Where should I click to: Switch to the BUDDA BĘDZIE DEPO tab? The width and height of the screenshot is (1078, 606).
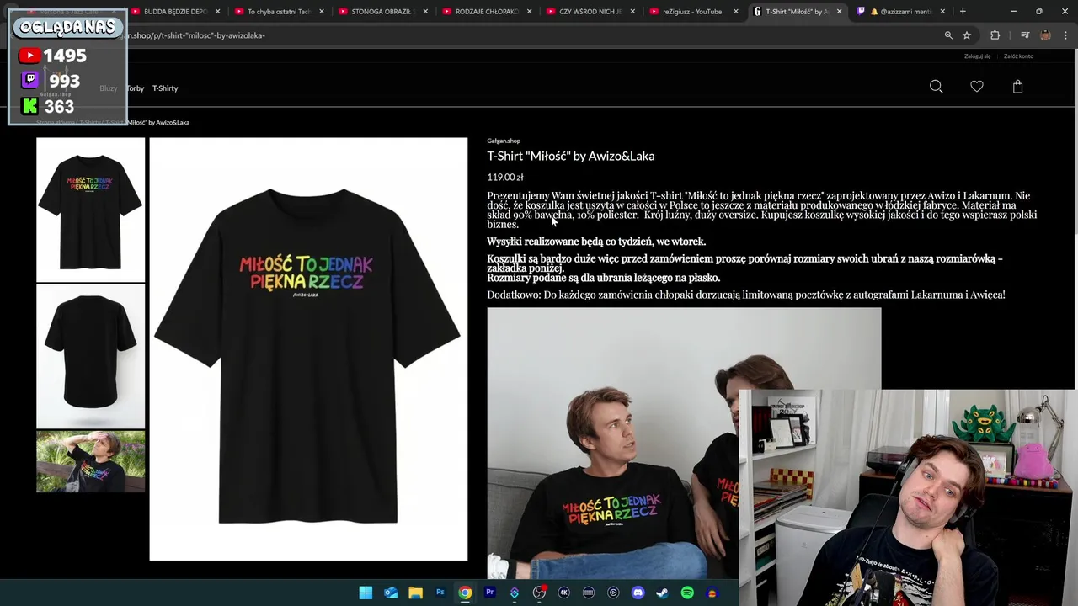[174, 12]
